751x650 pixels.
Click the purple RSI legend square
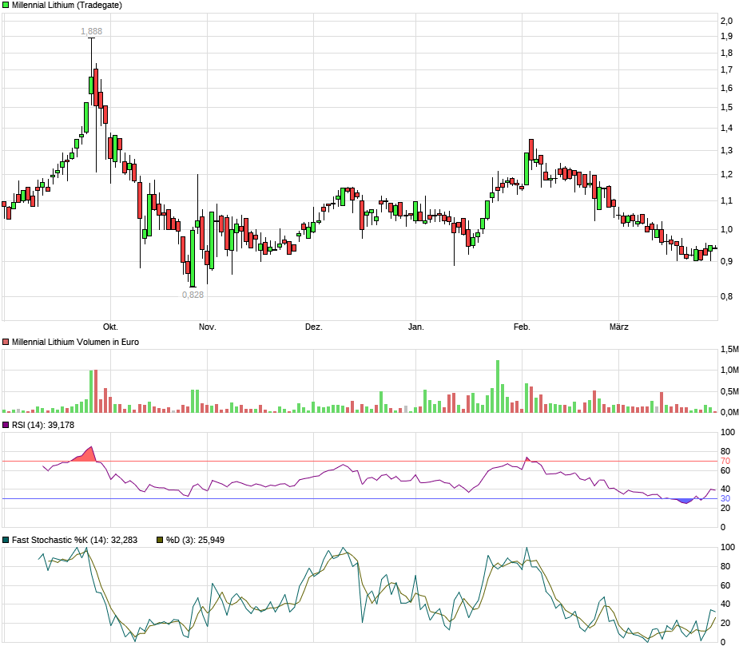point(6,425)
